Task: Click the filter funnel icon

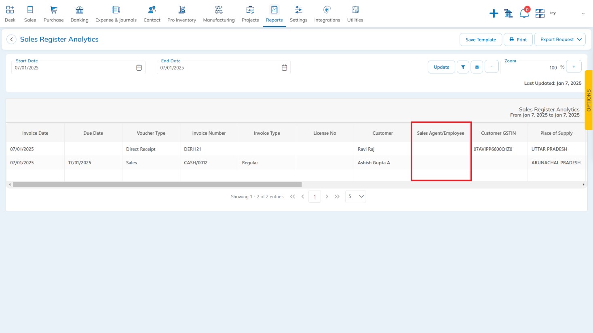Action: [x=463, y=67]
